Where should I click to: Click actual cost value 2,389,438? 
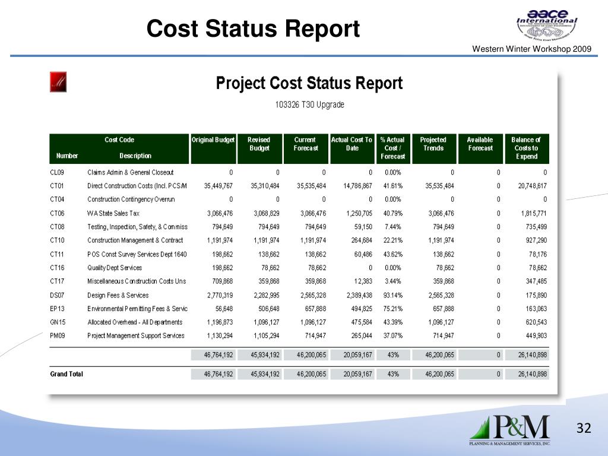point(359,296)
